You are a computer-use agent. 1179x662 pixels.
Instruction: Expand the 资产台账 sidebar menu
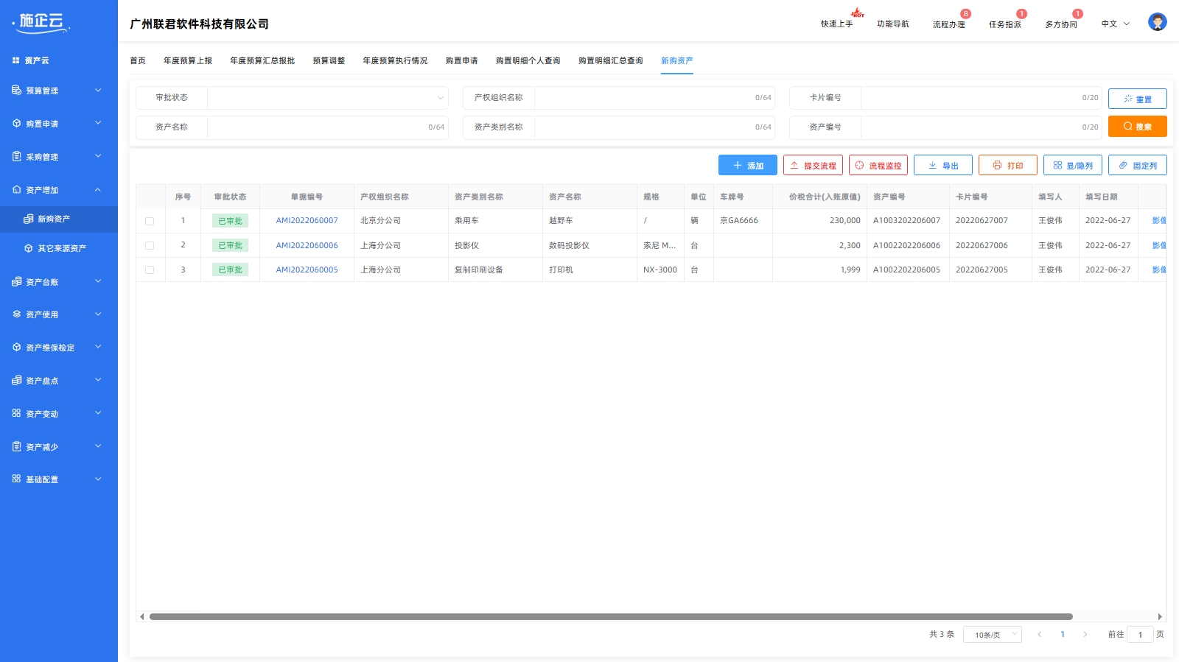pos(59,282)
